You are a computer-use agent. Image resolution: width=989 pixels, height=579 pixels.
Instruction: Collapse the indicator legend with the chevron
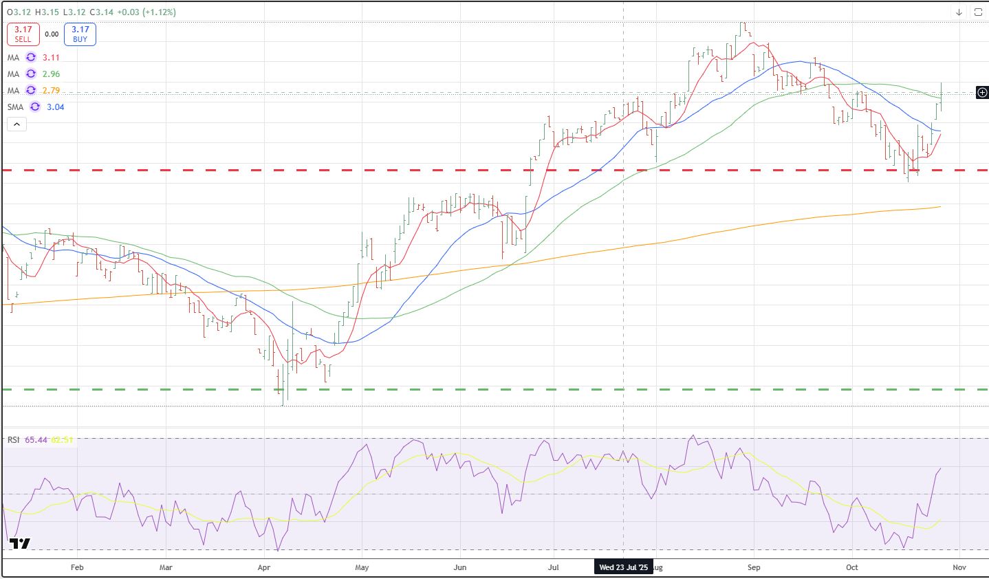pos(17,124)
